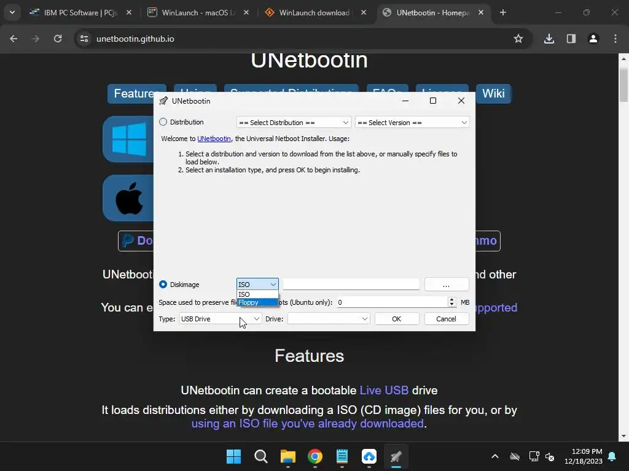The width and height of the screenshot is (629, 471).
Task: Open the tab search dropdown in Chrome
Action: [x=12, y=13]
